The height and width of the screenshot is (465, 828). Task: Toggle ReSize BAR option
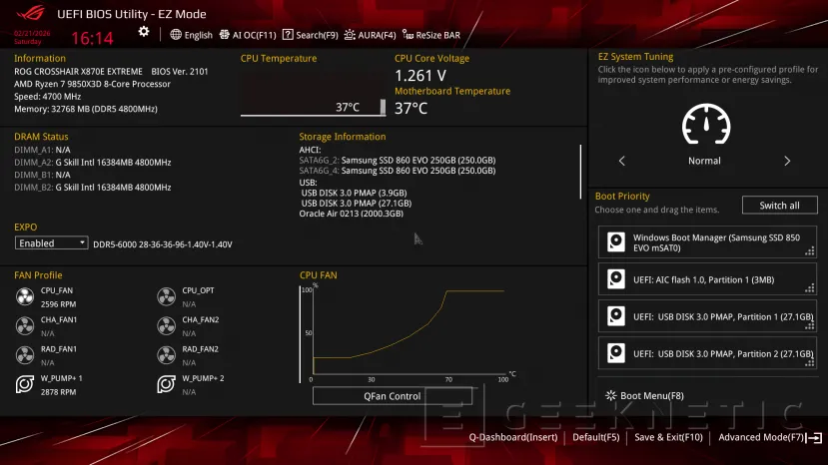point(431,35)
